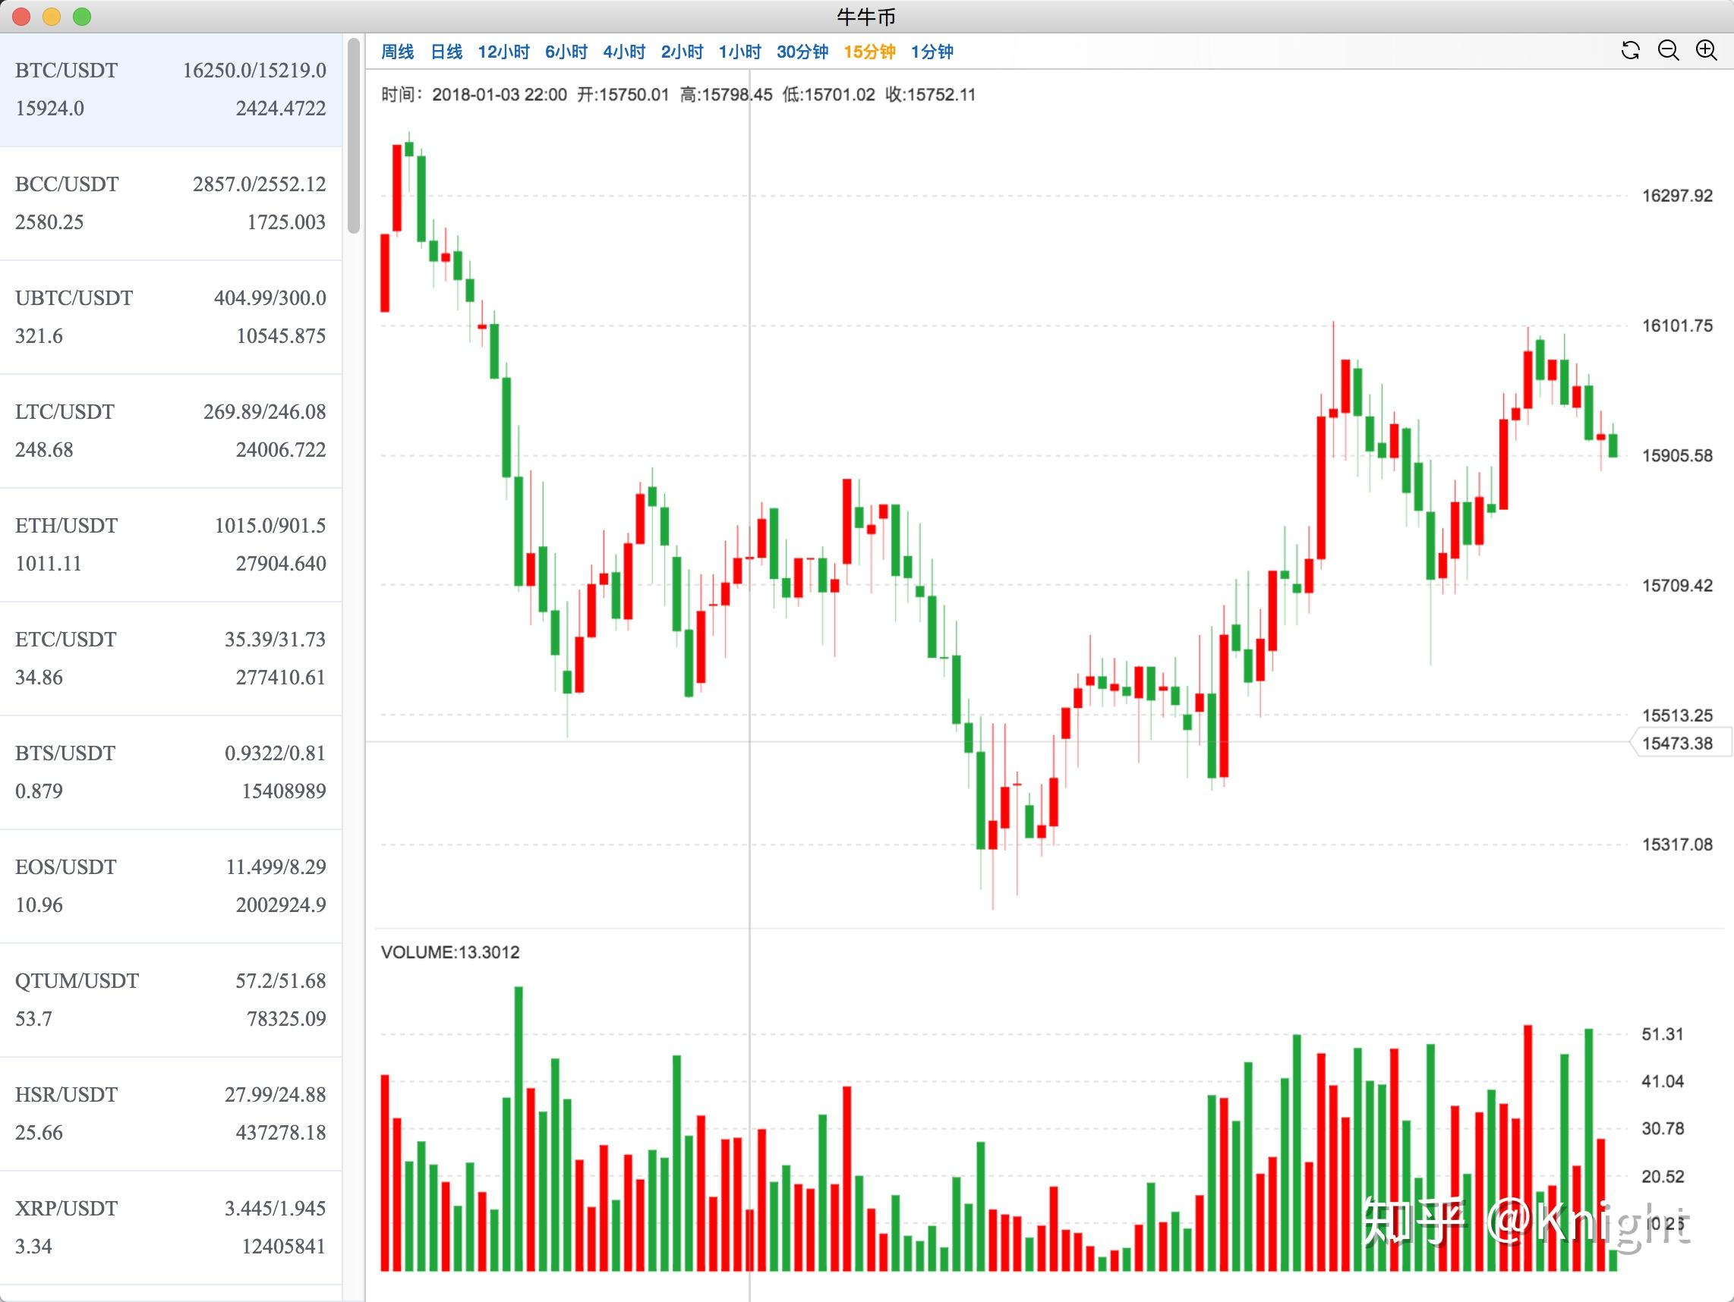1734x1302 pixels.
Task: Select the 日线 daily timeframe
Action: click(446, 52)
